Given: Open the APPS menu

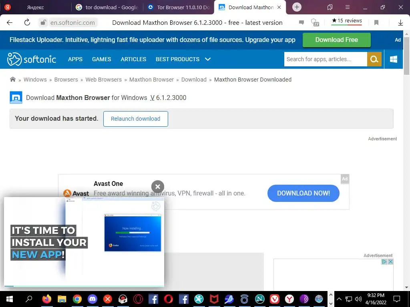Looking at the screenshot, I should [x=75, y=59].
